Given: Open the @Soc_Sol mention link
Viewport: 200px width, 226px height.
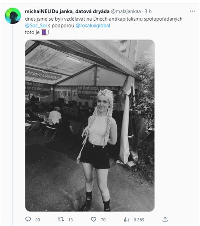Looking at the screenshot, I should click(x=36, y=26).
